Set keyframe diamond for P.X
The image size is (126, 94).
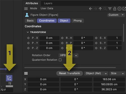28,38
